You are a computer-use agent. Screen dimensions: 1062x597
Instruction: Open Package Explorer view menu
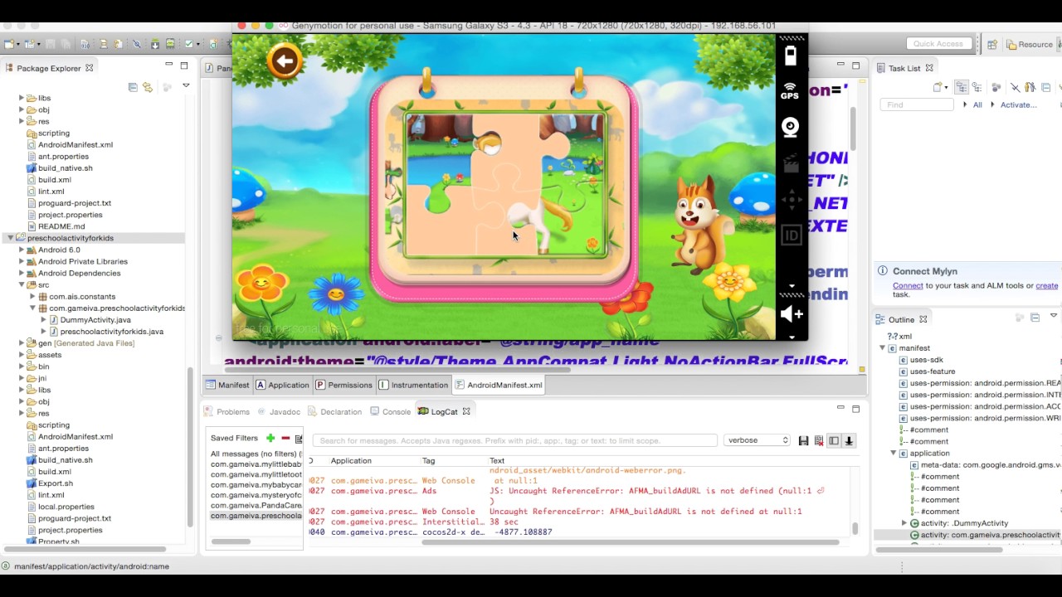186,85
